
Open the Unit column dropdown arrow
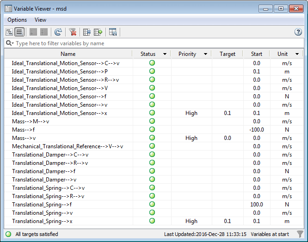[296, 54]
